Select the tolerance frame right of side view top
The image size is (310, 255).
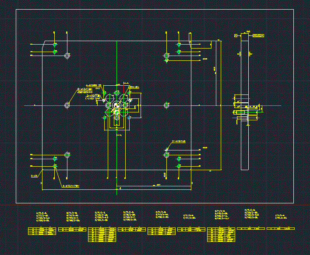coord(258,35)
